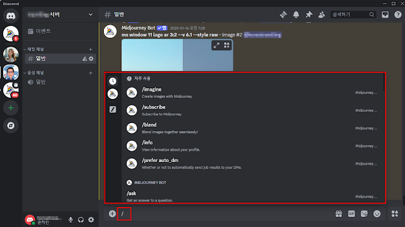405x227 pixels.
Task: Click the Midjourney Bot avatar in message
Action: point(110,32)
